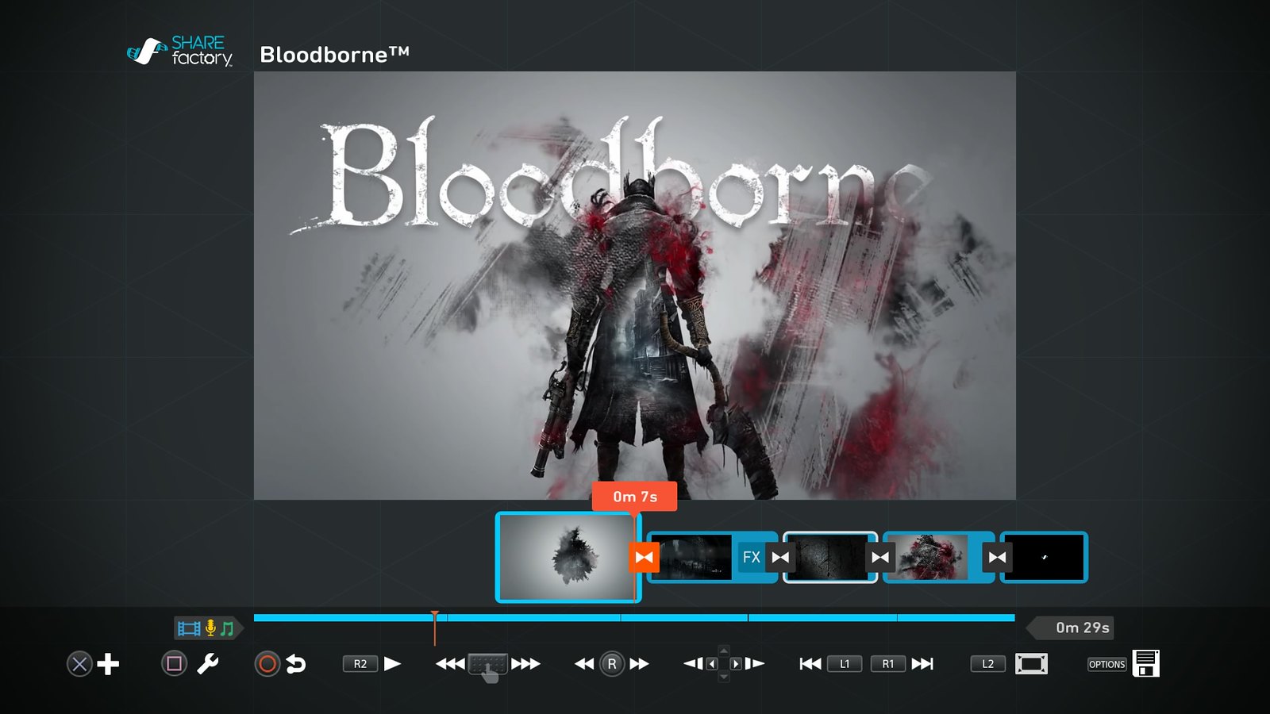Click the orange playhead marker on timeline
Image resolution: width=1270 pixels, height=714 pixels.
pyautogui.click(x=435, y=627)
